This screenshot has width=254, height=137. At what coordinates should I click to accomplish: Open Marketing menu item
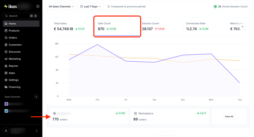click(21, 59)
